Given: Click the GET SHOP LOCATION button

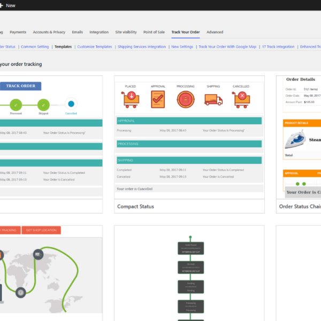Looking at the screenshot, I should (41, 230).
